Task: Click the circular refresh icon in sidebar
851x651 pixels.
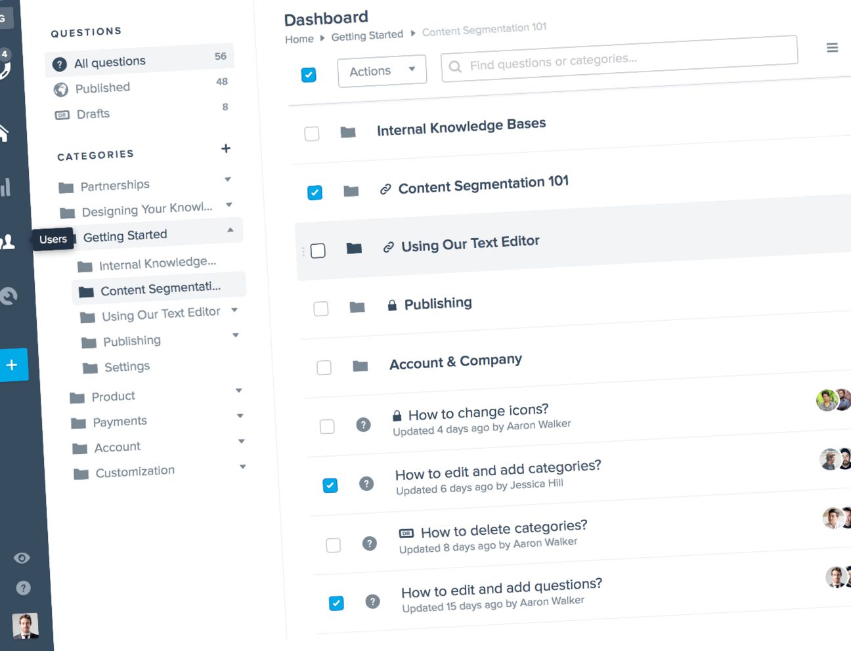Action: pos(9,296)
